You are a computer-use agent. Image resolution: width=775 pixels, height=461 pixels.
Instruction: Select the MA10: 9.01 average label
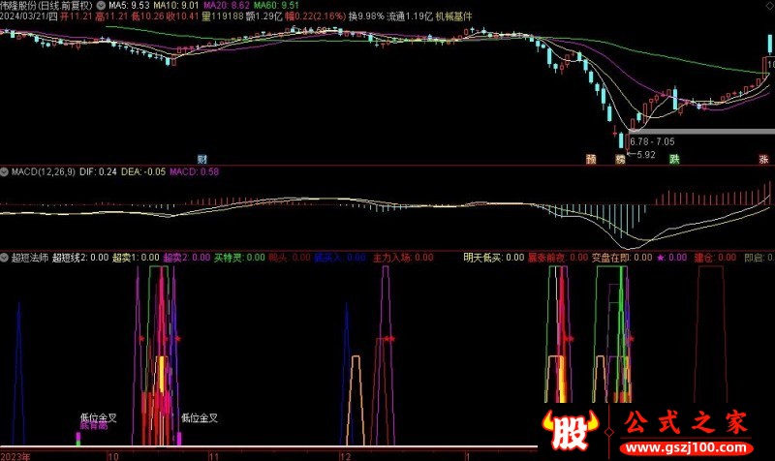click(x=176, y=6)
